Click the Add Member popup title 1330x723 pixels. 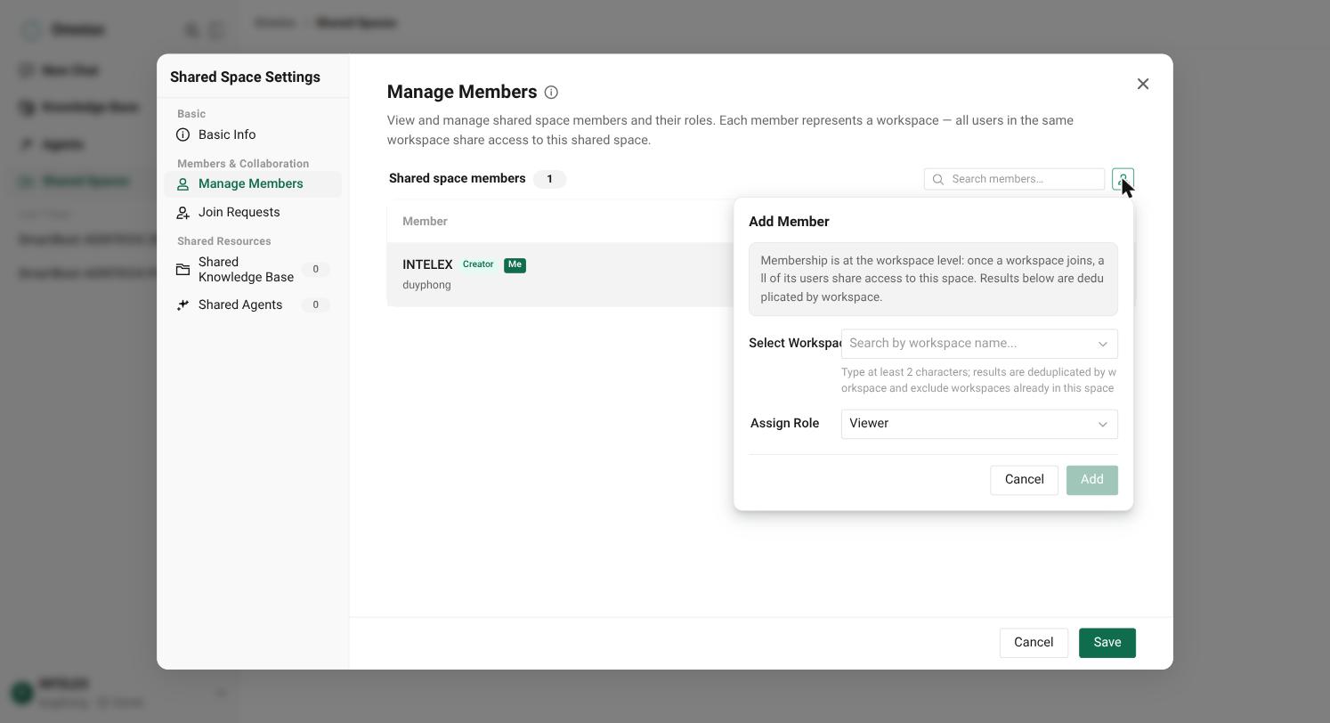(789, 222)
